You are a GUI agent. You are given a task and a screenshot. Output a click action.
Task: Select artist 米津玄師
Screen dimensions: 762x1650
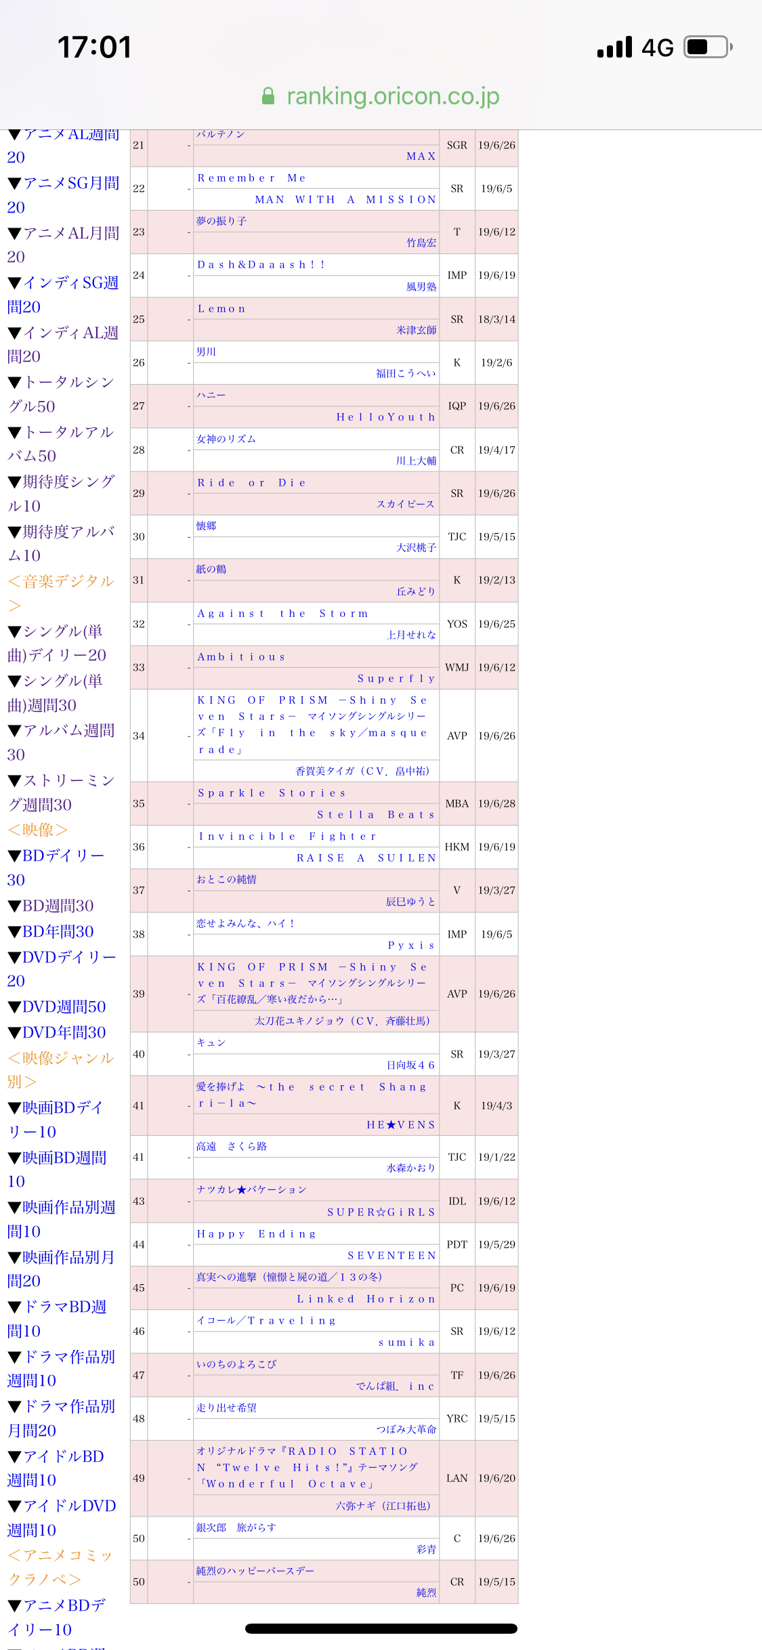417,330
